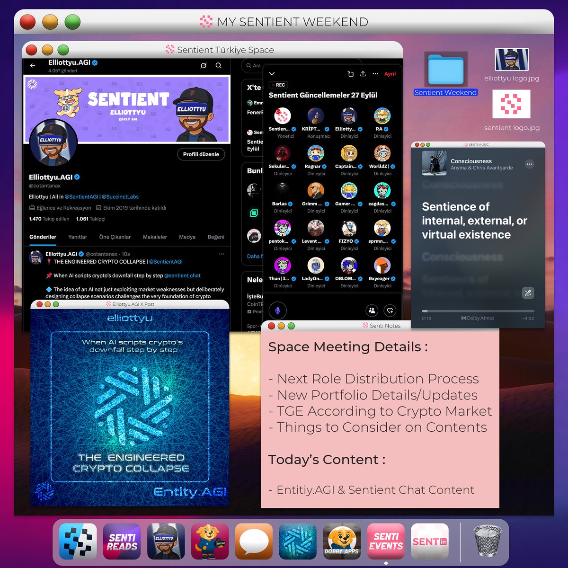Click the Profili düzenle button
The width and height of the screenshot is (568, 568).
click(x=201, y=154)
